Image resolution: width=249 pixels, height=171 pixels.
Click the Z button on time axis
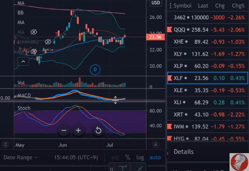tap(5, 145)
